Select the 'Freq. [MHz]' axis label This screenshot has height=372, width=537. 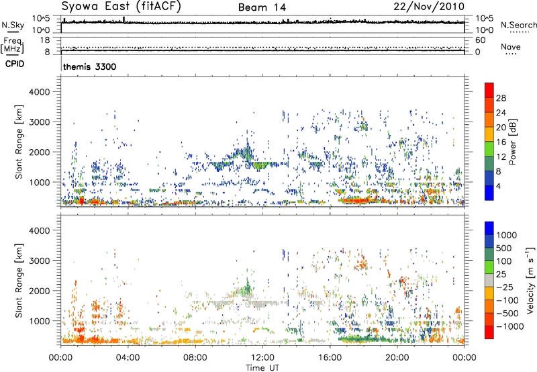click(12, 46)
